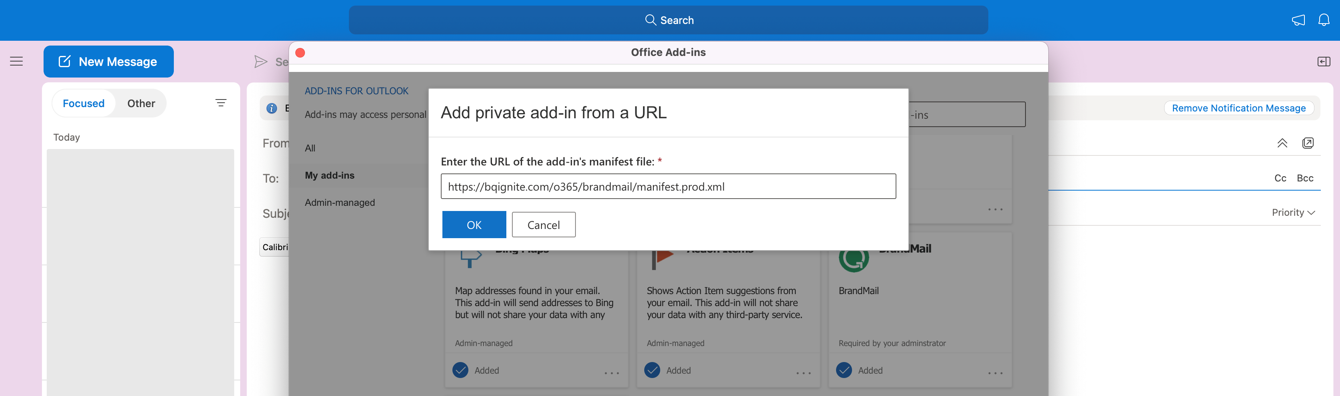
Task: Open the megaphone announcements icon
Action: click(x=1298, y=20)
